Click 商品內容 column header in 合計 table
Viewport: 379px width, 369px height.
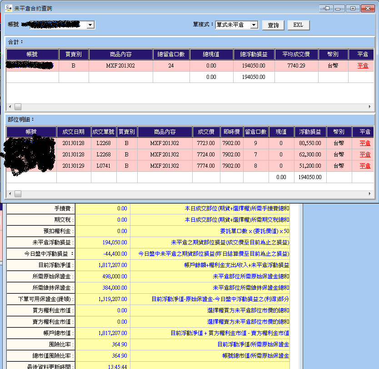(121, 54)
